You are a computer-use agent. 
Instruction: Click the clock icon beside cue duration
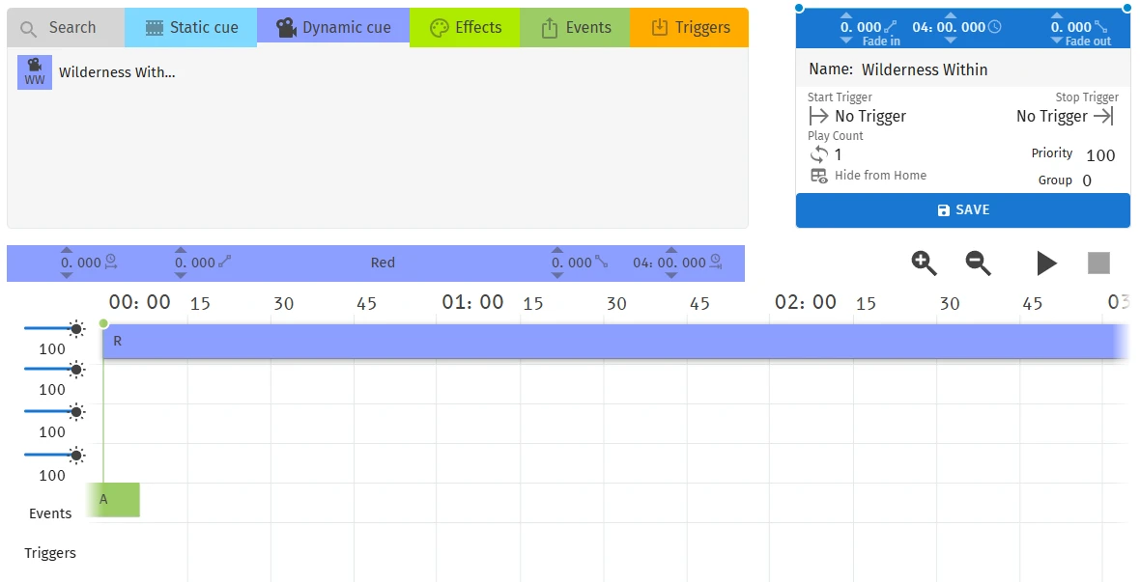(994, 27)
